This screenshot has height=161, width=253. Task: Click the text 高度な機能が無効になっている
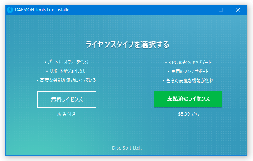(x=68, y=80)
